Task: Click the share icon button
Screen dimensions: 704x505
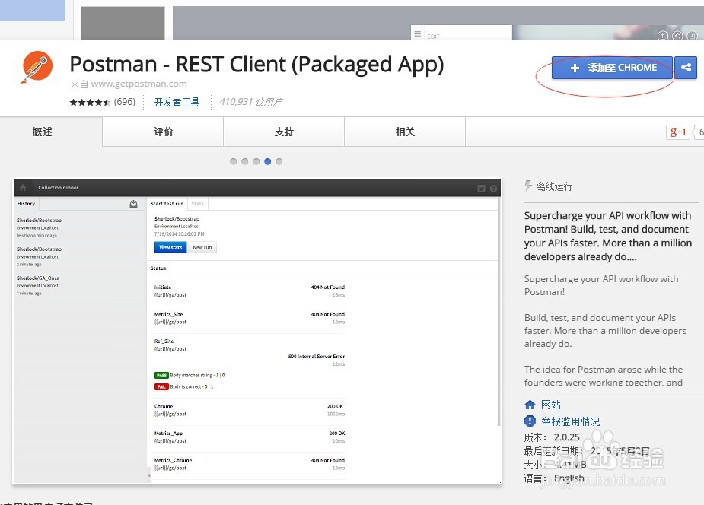Action: 686,68
